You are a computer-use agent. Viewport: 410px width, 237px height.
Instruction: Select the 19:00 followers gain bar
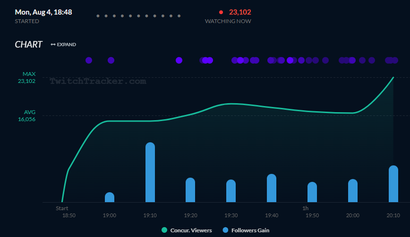110,197
